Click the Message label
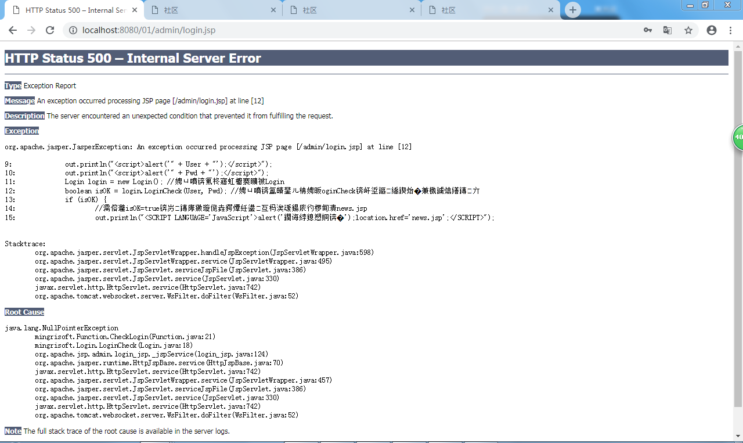 click(20, 101)
